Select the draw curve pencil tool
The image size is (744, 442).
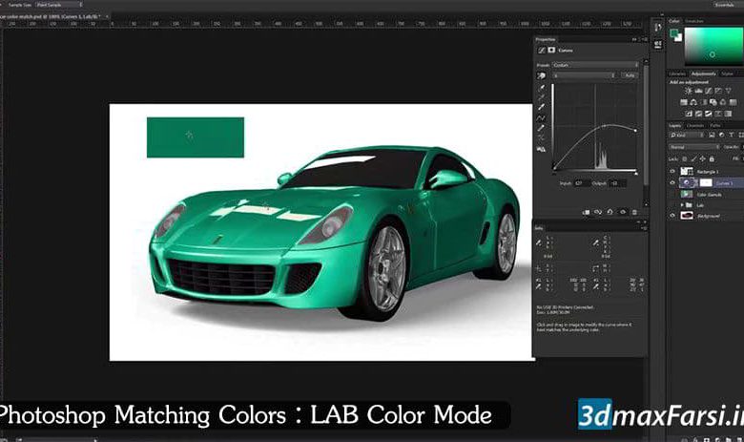click(542, 128)
